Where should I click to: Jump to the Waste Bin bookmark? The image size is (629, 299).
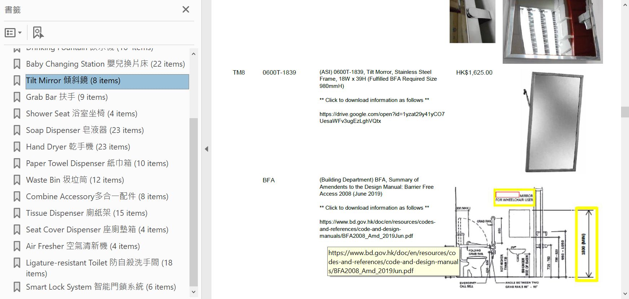tap(75, 180)
